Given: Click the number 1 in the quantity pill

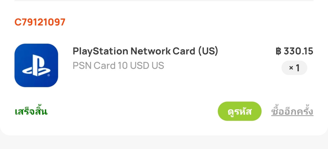Looking at the screenshot, I should (298, 68).
